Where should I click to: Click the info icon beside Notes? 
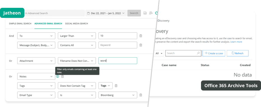pyautogui.click(x=57, y=77)
